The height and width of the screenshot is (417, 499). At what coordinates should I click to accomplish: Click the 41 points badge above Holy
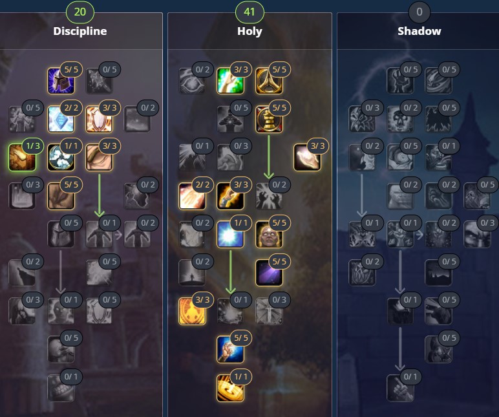pos(249,12)
